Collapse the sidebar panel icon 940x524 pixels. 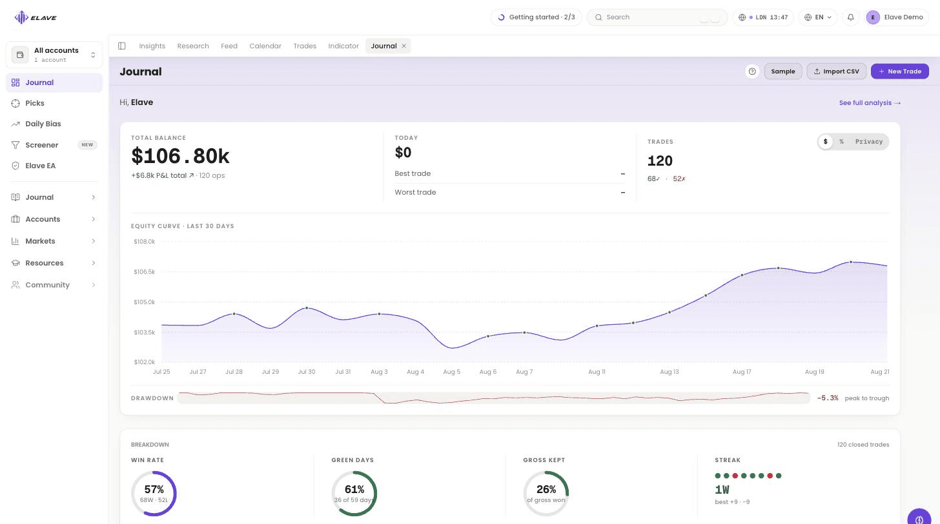coord(121,46)
